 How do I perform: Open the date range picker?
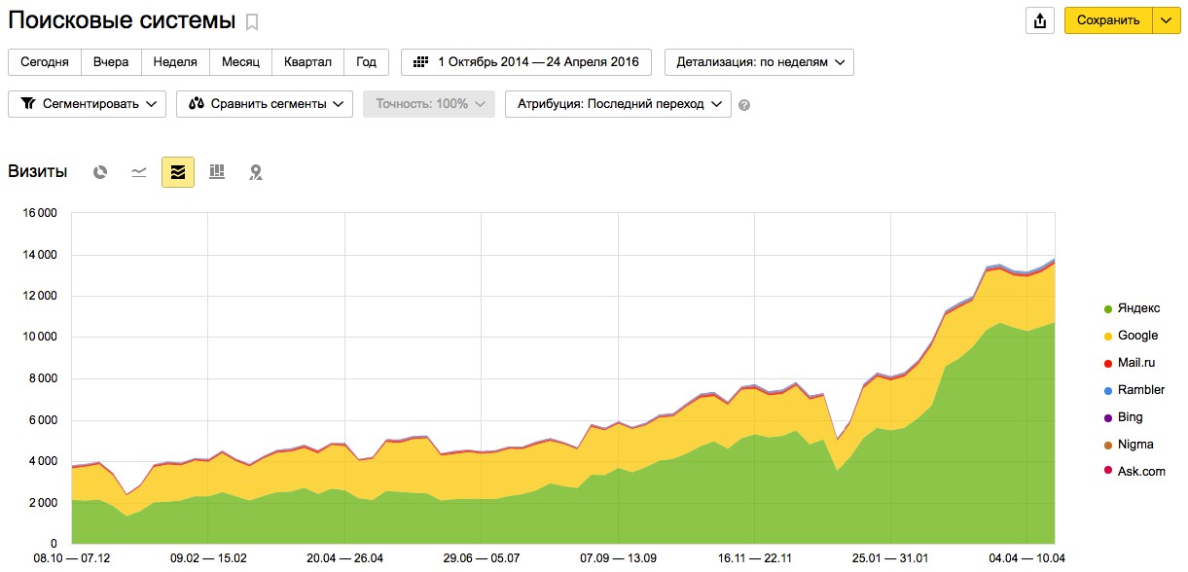(x=526, y=62)
